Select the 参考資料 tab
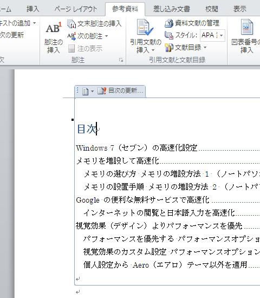Image resolution: width=260 pixels, height=298 pixels. (x=125, y=9)
